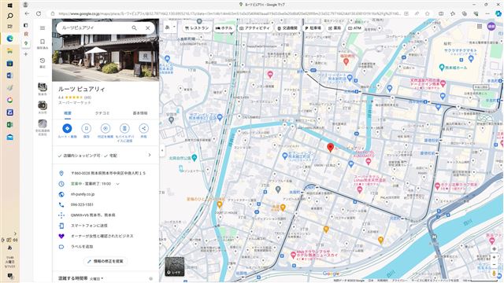504x283 pixels.
Task: Click the red location pin on the map
Action: coord(330,147)
